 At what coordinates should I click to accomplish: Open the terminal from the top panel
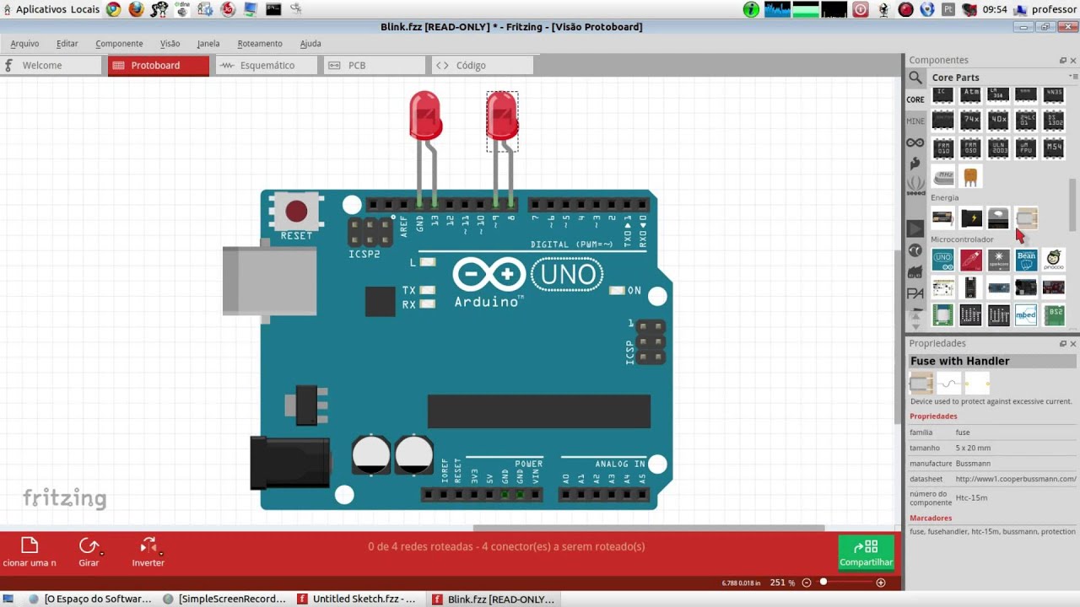click(x=273, y=9)
